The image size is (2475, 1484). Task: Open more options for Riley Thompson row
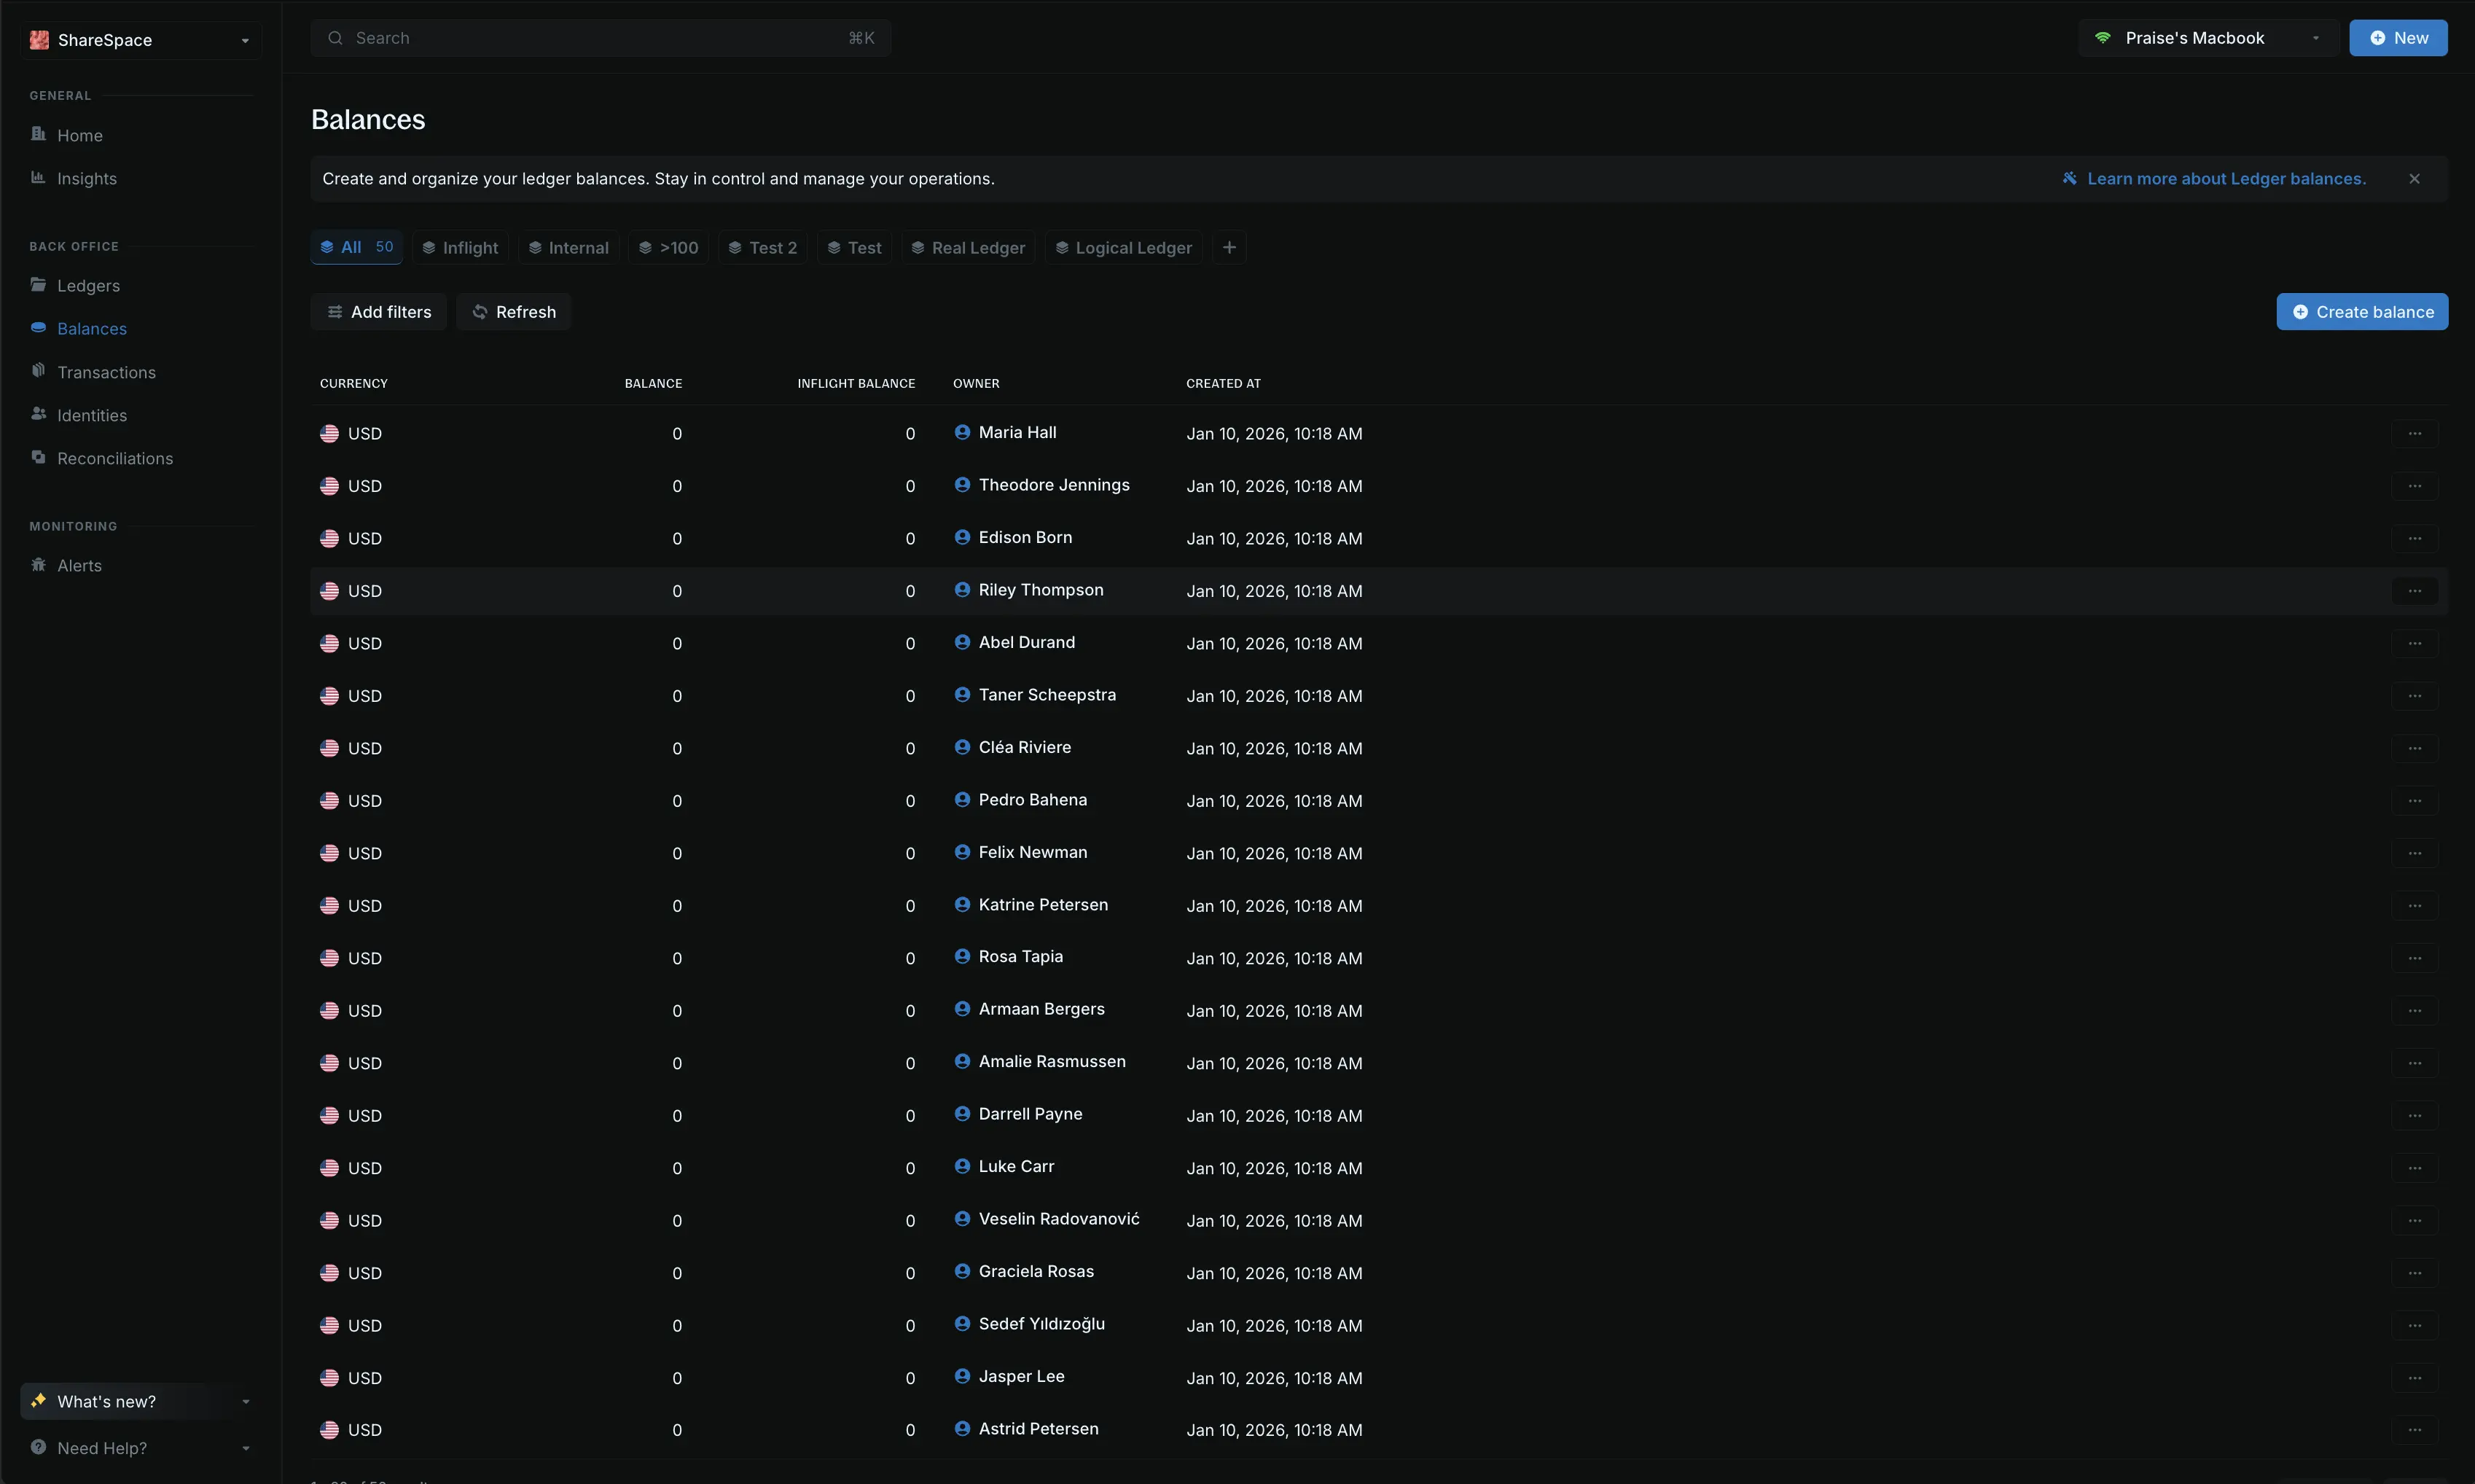tap(2413, 591)
